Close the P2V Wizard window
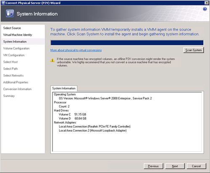The width and height of the screenshot is (210, 173). [207, 3]
